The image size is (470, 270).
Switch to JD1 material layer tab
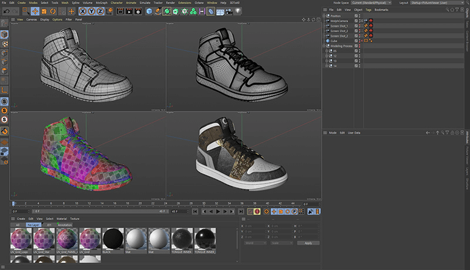[x=49, y=225]
